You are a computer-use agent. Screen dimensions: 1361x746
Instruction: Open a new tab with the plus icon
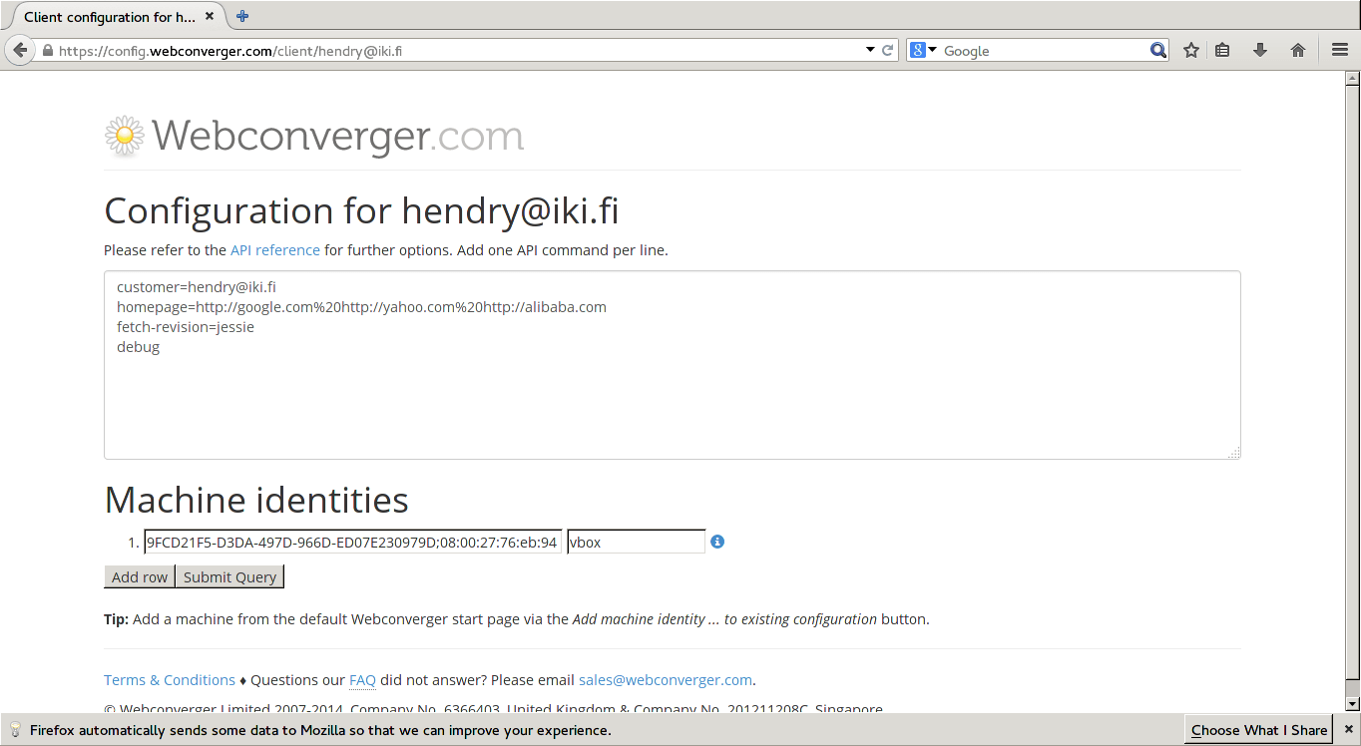[x=242, y=16]
